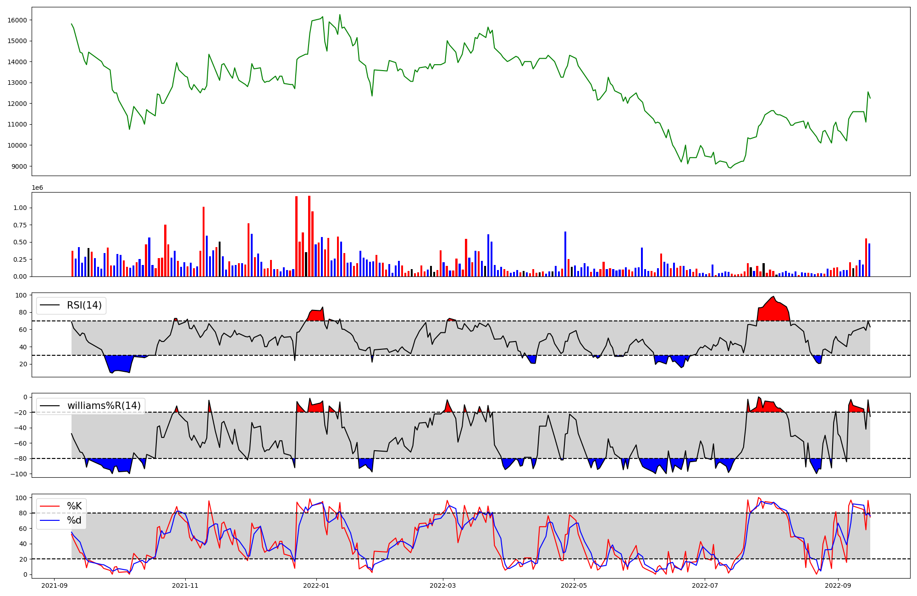
Task: Click the 2022-07 date tick label
Action: [x=705, y=585]
